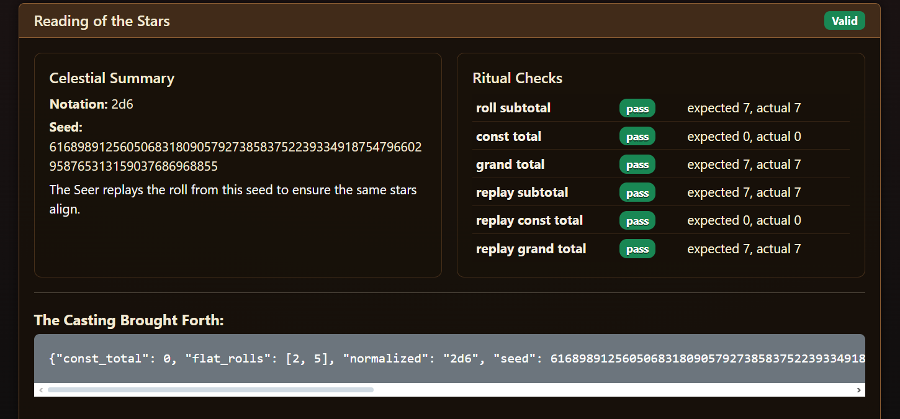900x419 pixels.
Task: Click the replay grand total row label
Action: [x=531, y=249]
